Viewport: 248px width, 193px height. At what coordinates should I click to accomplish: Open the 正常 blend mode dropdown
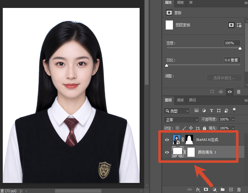[x=181, y=120]
